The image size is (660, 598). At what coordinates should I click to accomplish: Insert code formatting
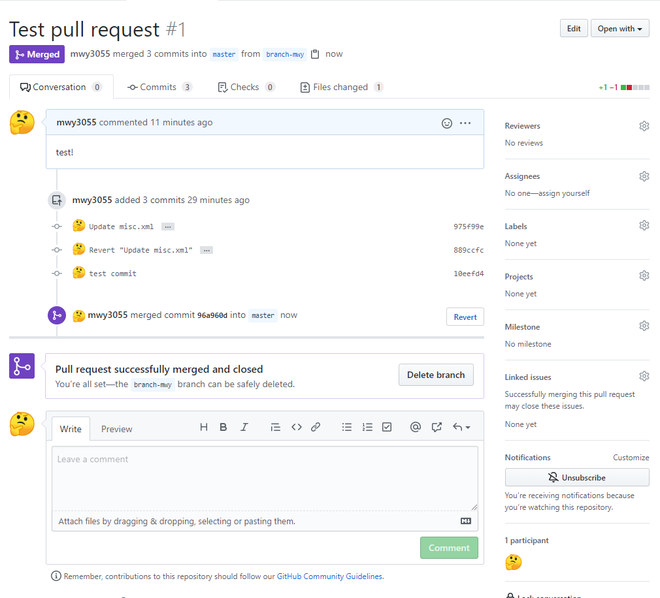click(296, 427)
